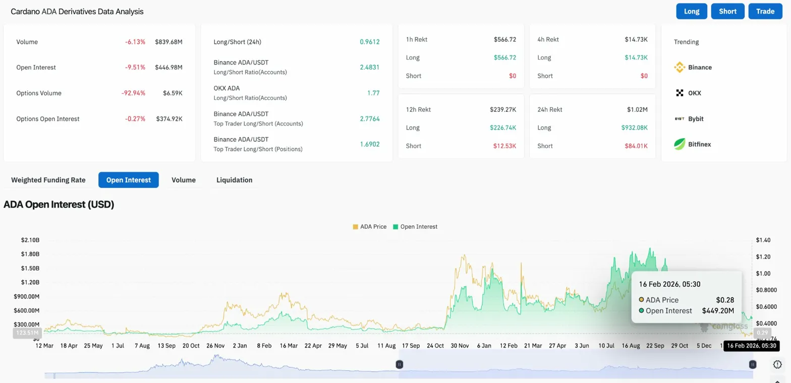Select the Open Interest tab
Screen dimensions: 791x383
pos(128,180)
